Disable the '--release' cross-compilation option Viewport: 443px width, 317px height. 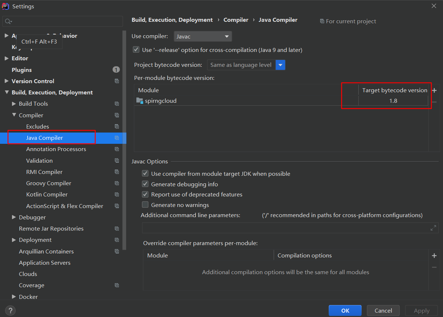[x=136, y=50]
